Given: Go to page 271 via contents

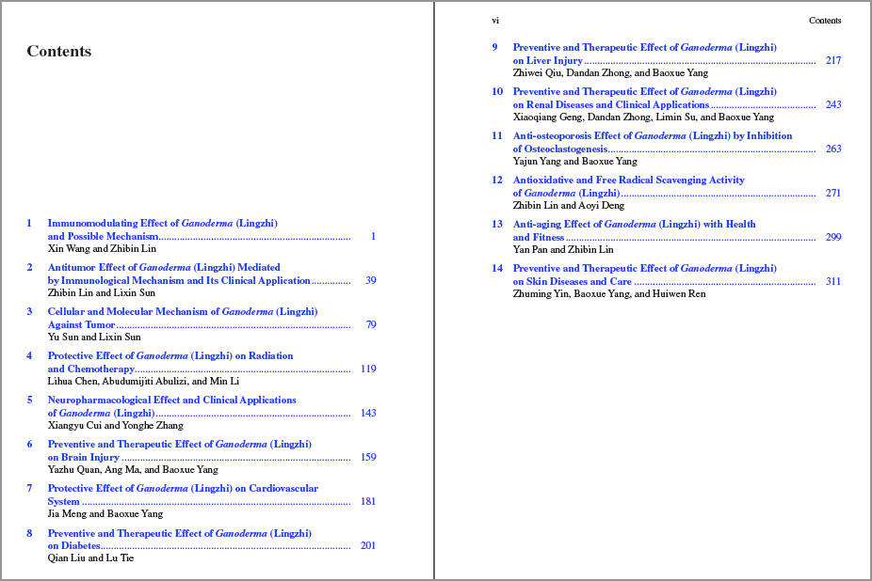Looking at the screenshot, I should click(833, 194).
